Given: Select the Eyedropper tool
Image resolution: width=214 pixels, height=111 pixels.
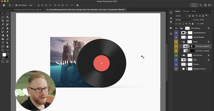Looking at the screenshot, I should coord(3,24).
